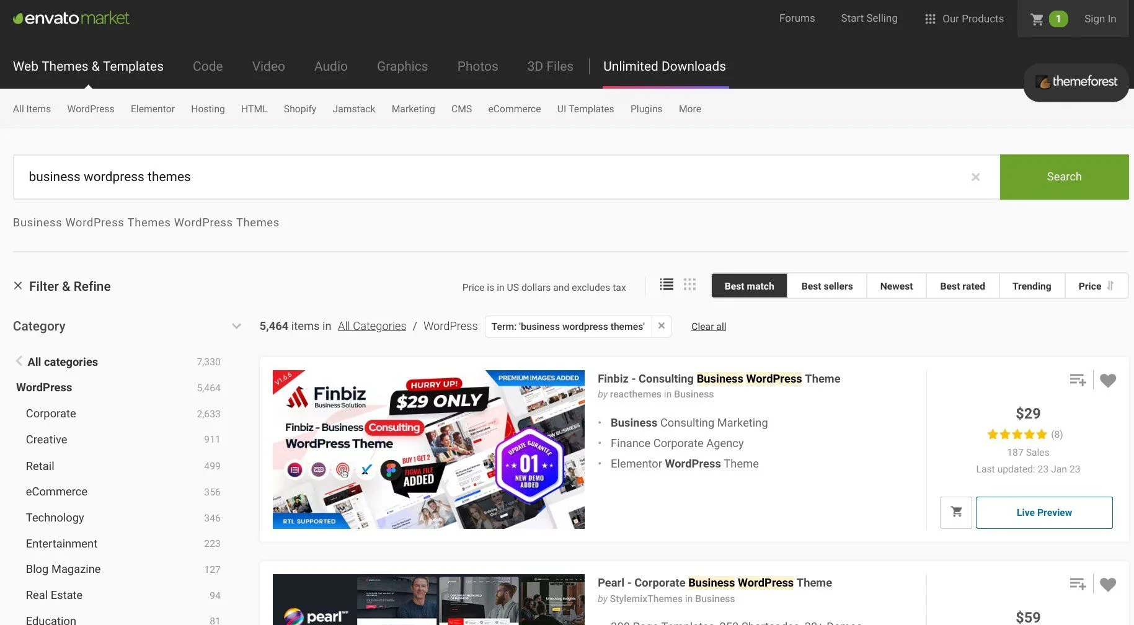Open All Categories breadcrumb link
Screen dimensions: 1134x625
tap(371, 326)
